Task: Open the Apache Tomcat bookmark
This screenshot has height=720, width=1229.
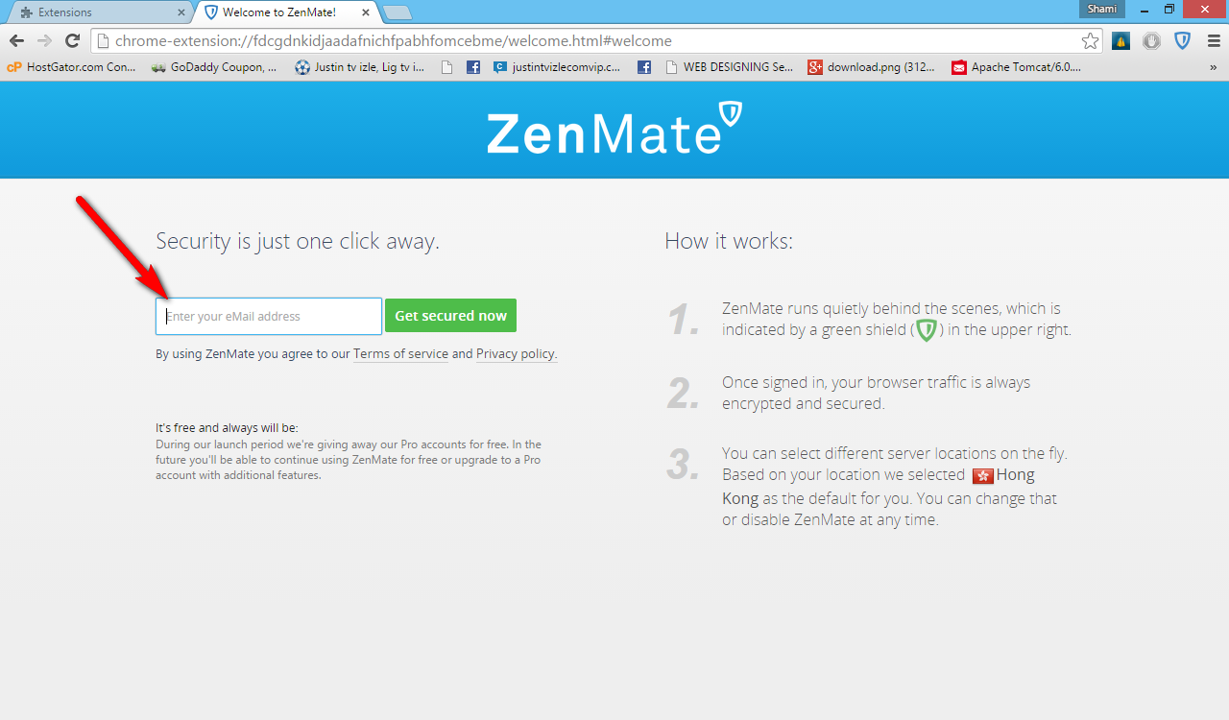Action: click(1017, 67)
